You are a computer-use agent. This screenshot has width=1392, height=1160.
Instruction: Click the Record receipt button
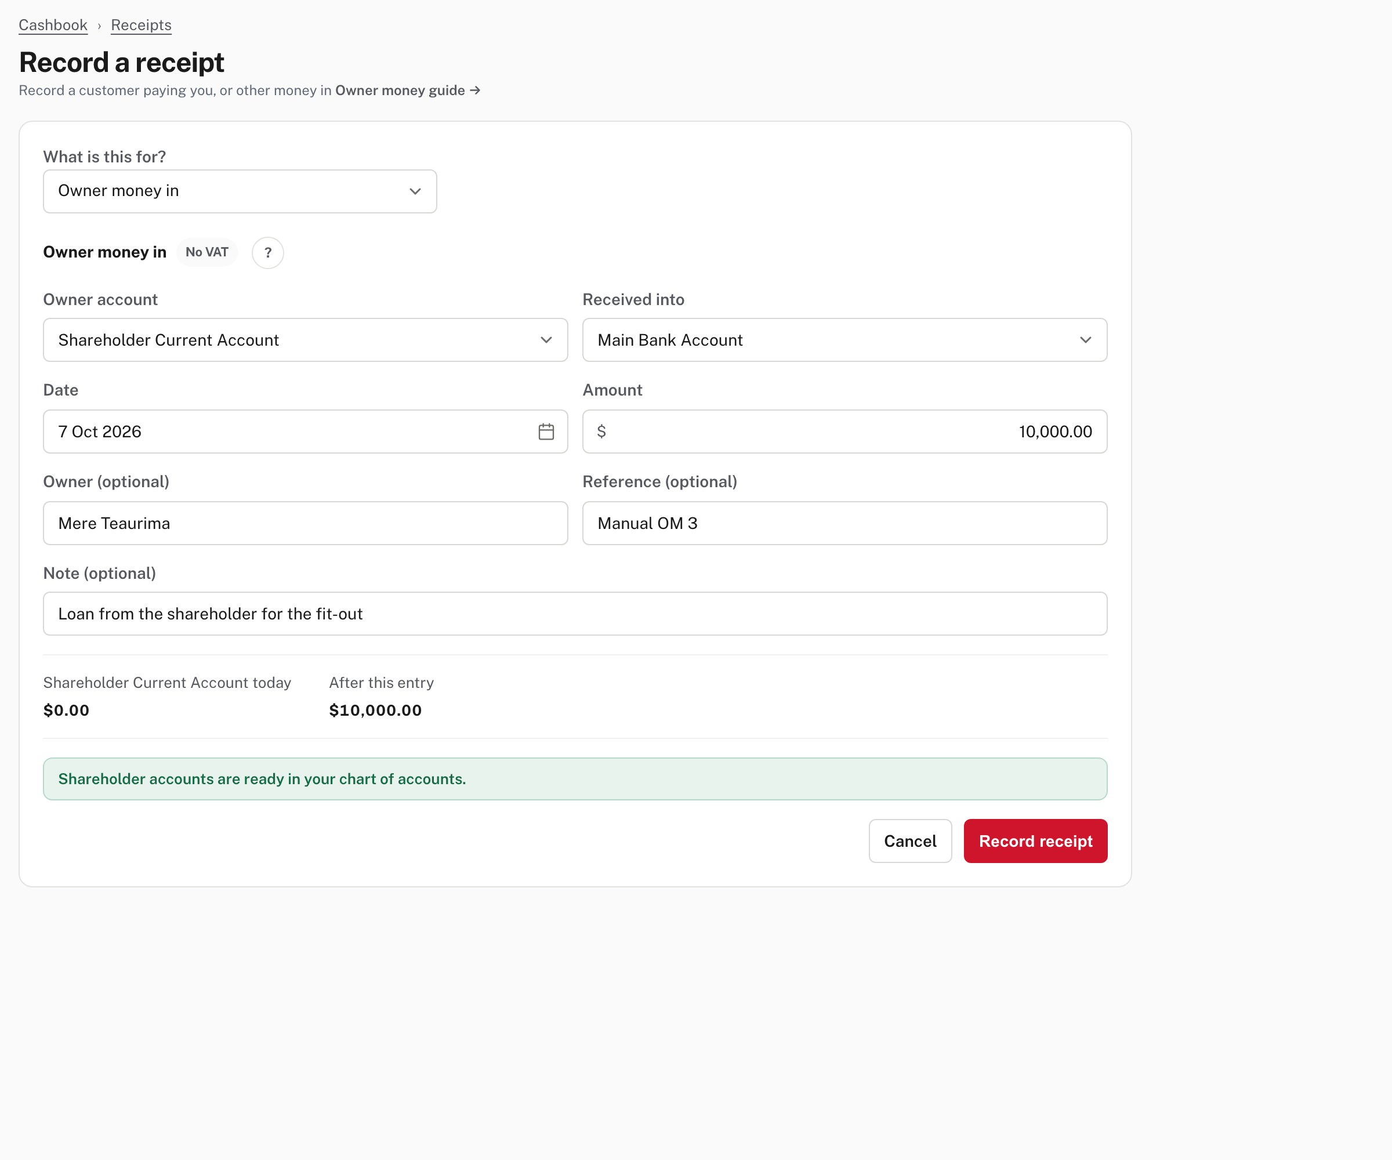(x=1035, y=841)
